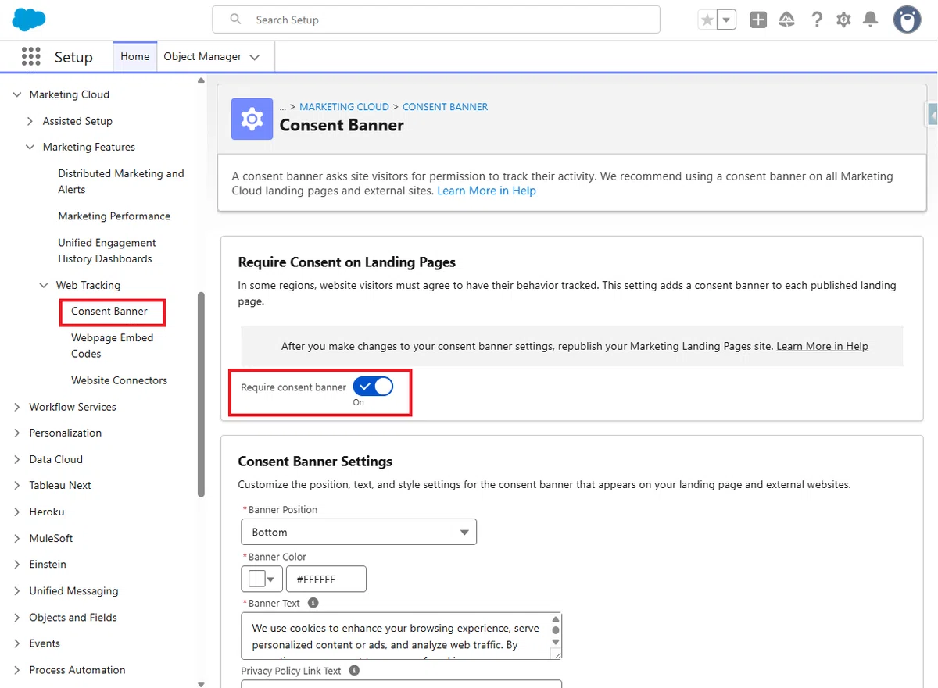
Task: Switch to the Object Manager tab
Action: pos(202,56)
